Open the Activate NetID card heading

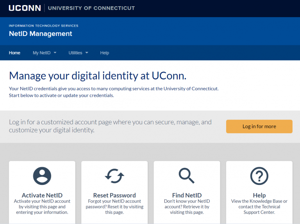pyautogui.click(x=42, y=195)
